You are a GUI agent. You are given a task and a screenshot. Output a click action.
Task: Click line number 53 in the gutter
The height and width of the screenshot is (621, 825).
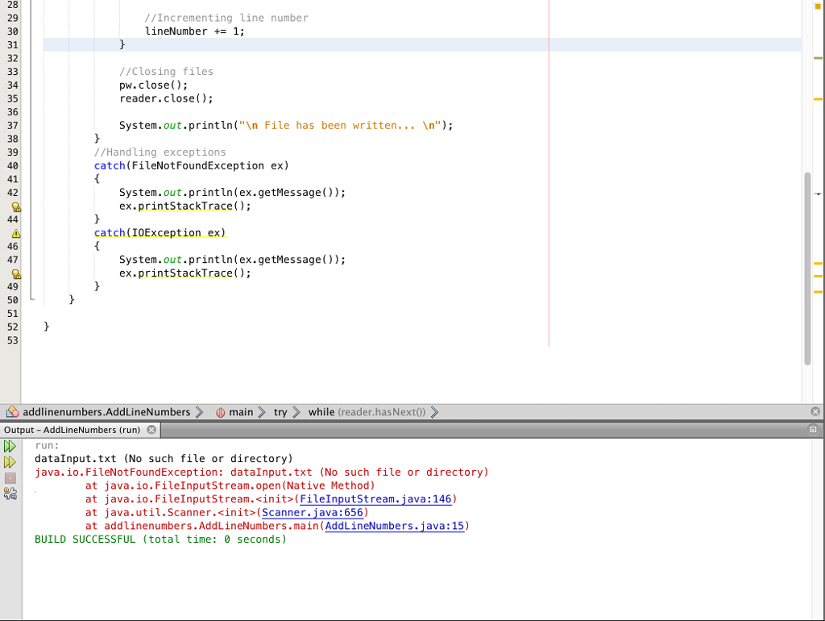(13, 340)
